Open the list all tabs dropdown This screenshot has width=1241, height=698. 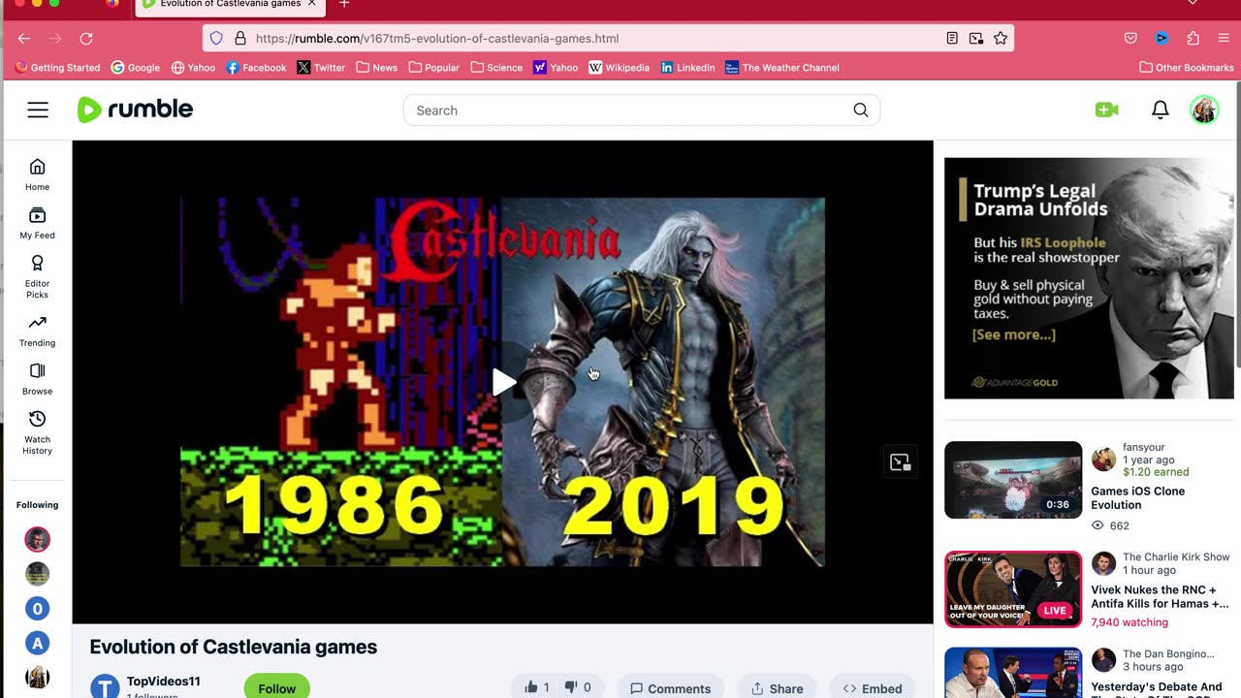[1193, 4]
